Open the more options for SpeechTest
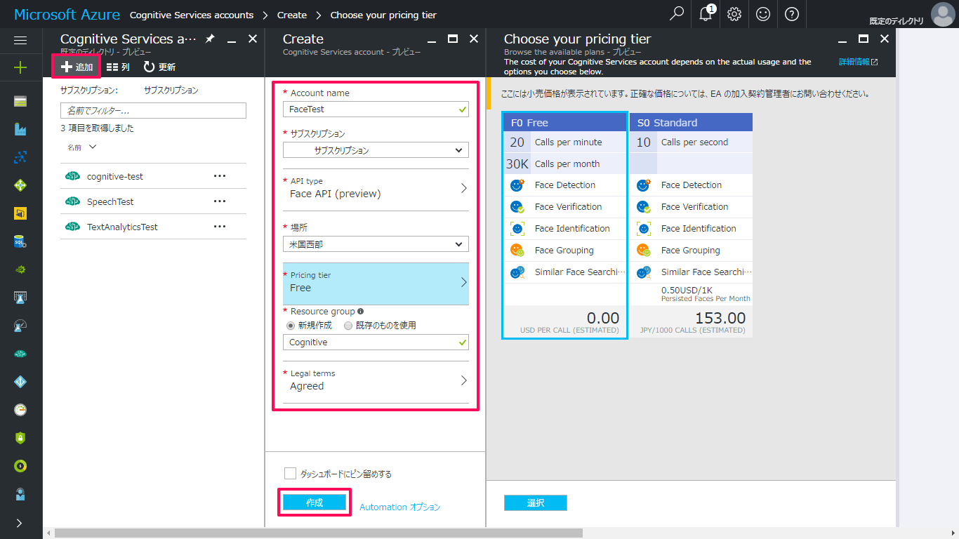Viewport: 959px width, 539px height. (220, 201)
